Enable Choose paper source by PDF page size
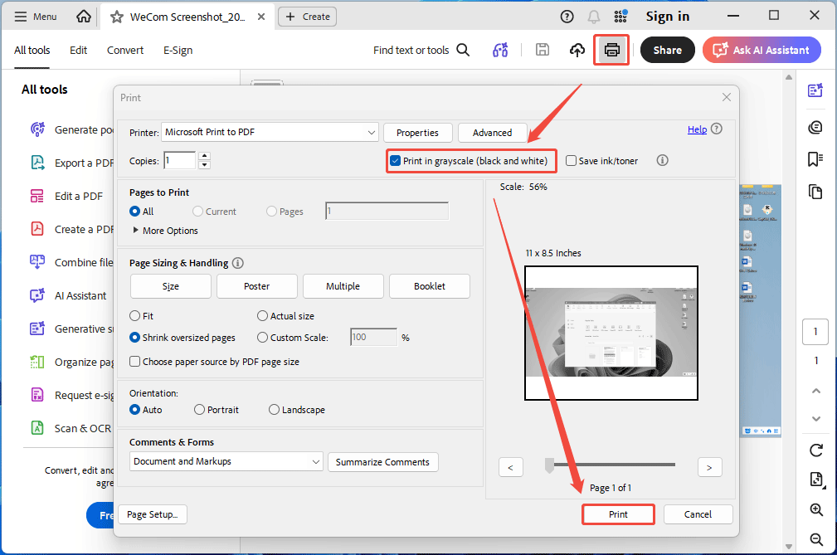The image size is (837, 555). pos(135,361)
